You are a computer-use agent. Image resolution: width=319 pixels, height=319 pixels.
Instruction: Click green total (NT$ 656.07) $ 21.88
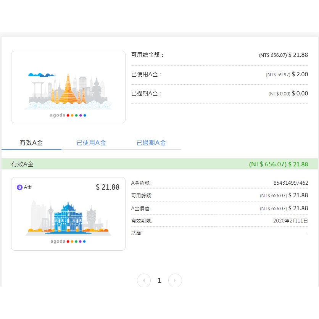click(x=279, y=164)
